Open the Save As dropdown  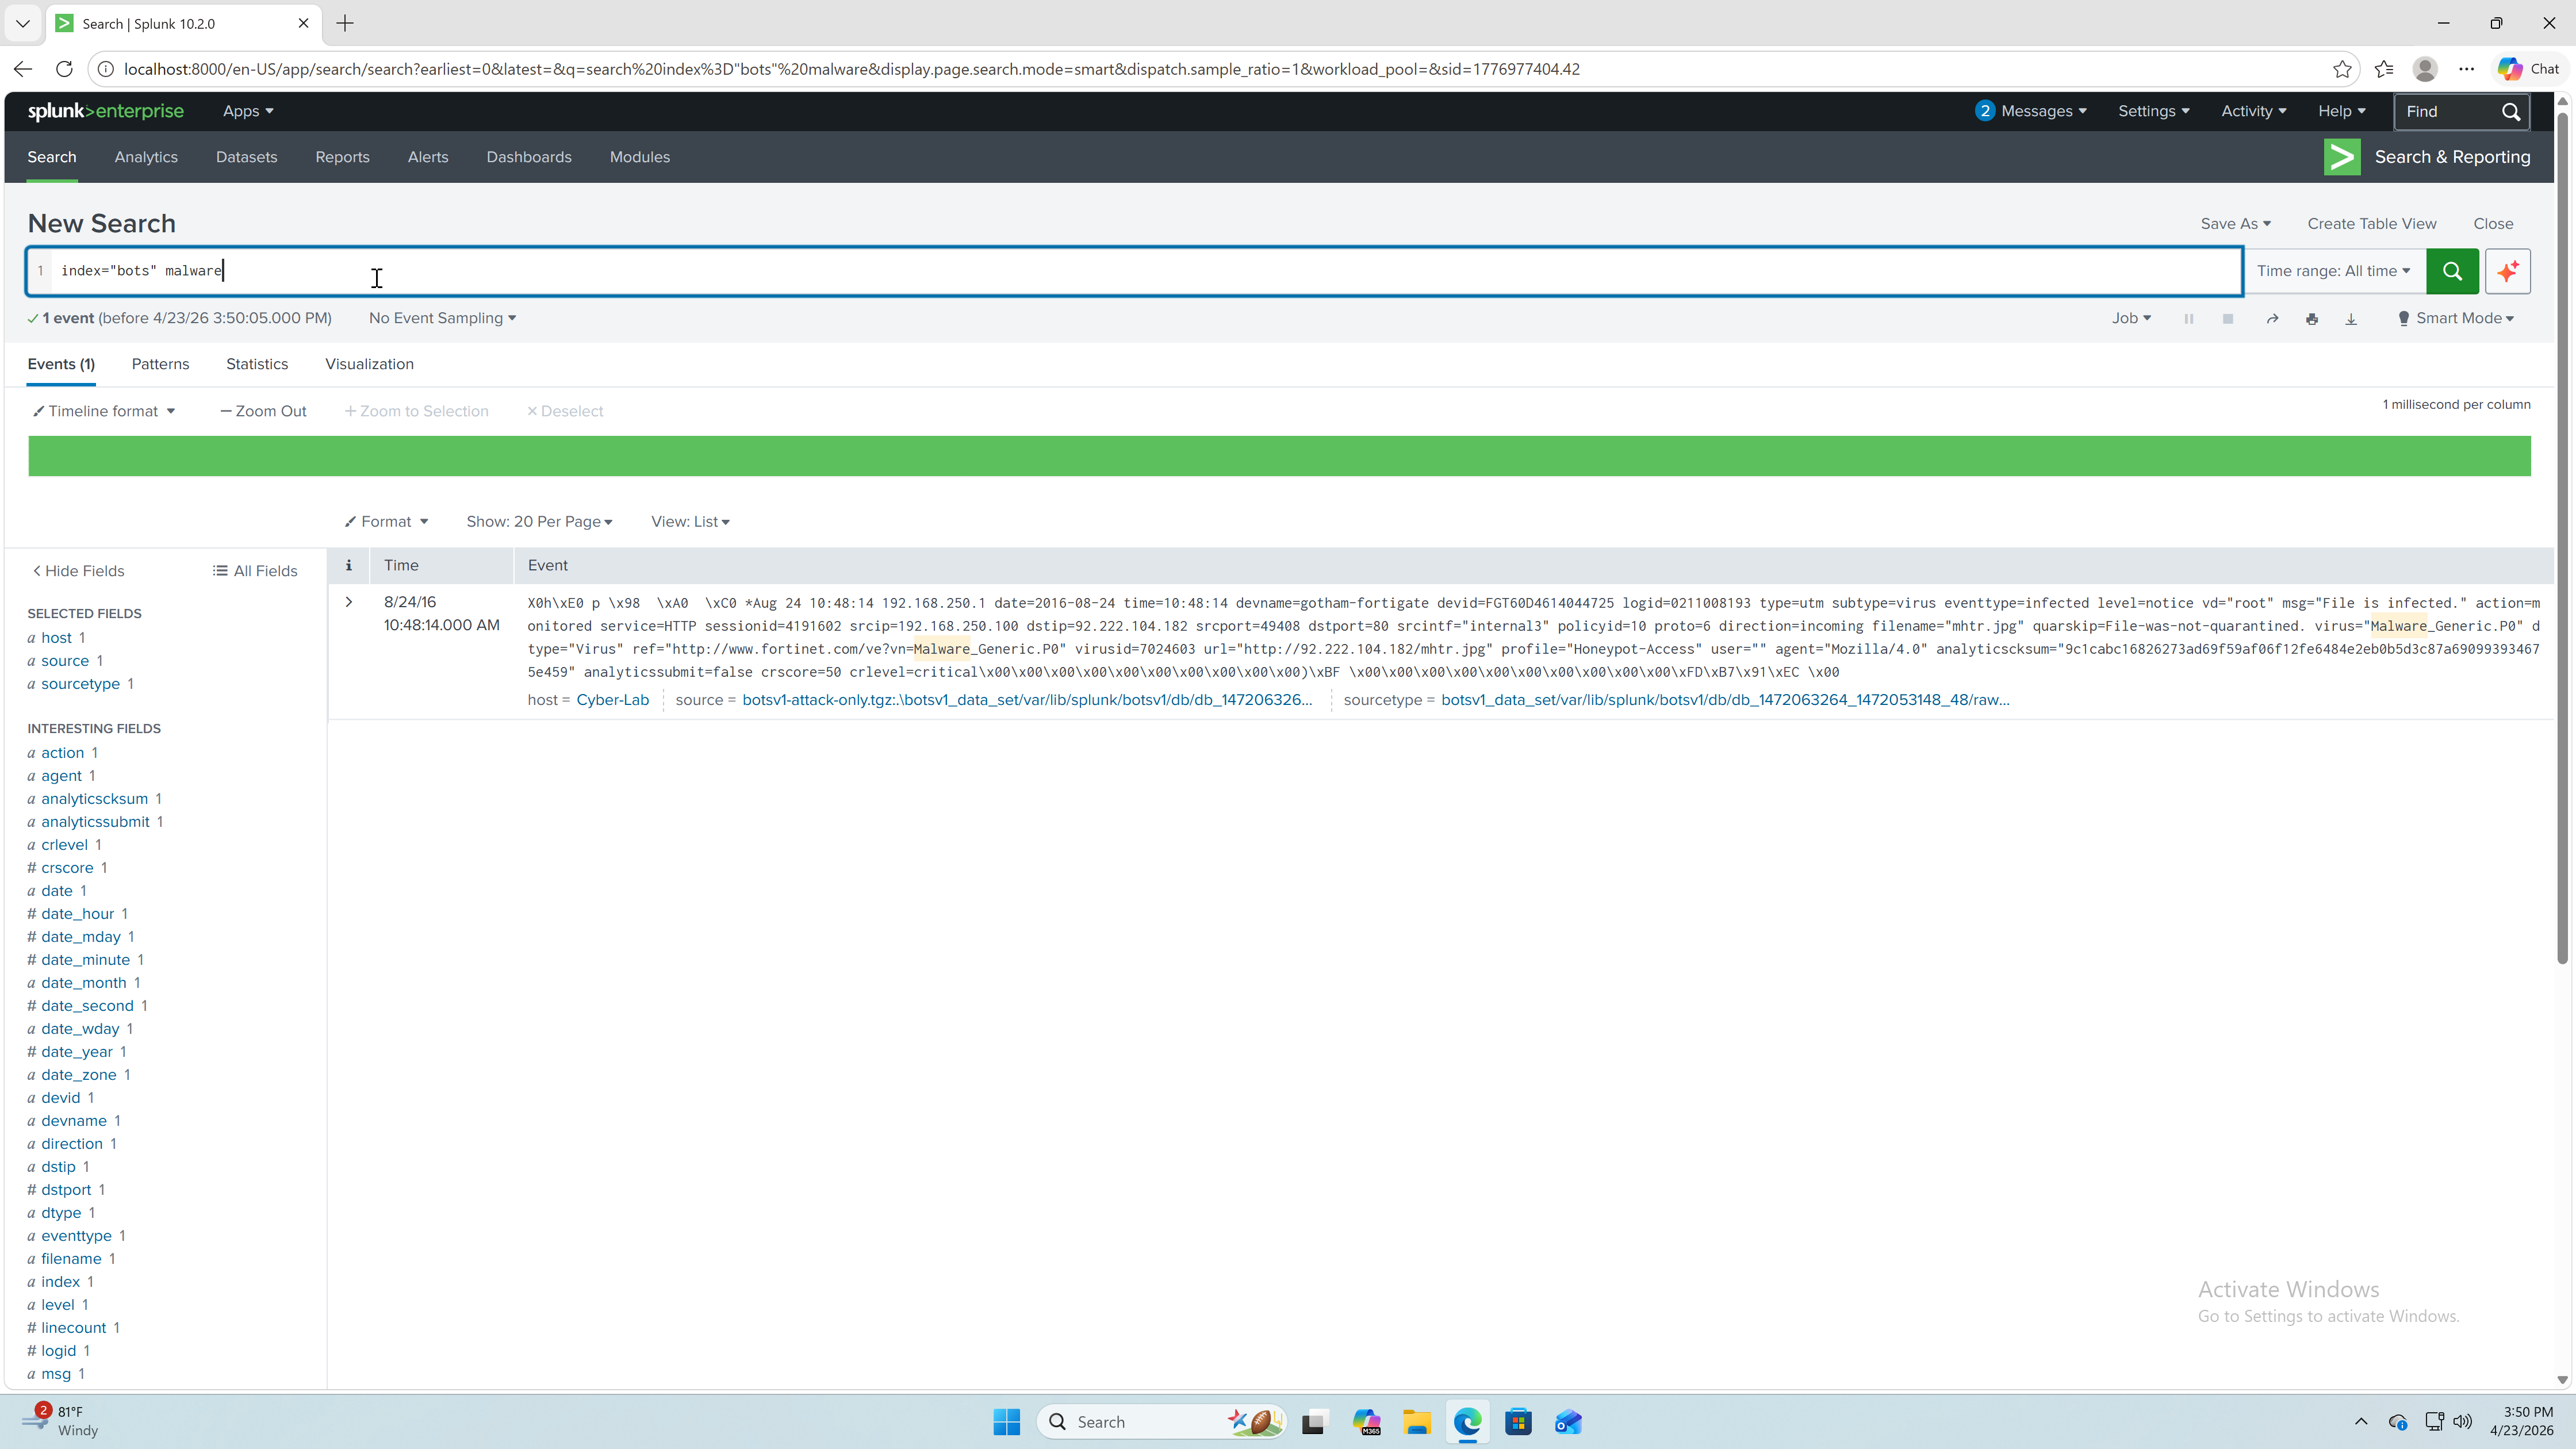click(2235, 224)
